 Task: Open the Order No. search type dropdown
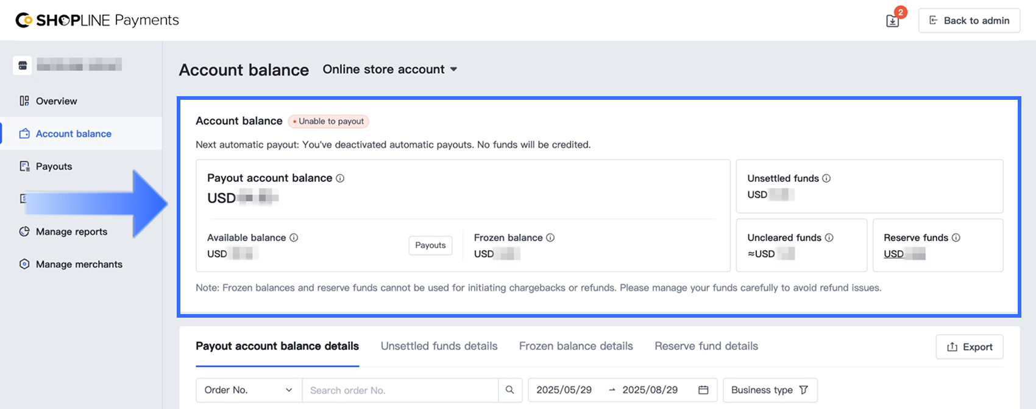[x=249, y=390]
